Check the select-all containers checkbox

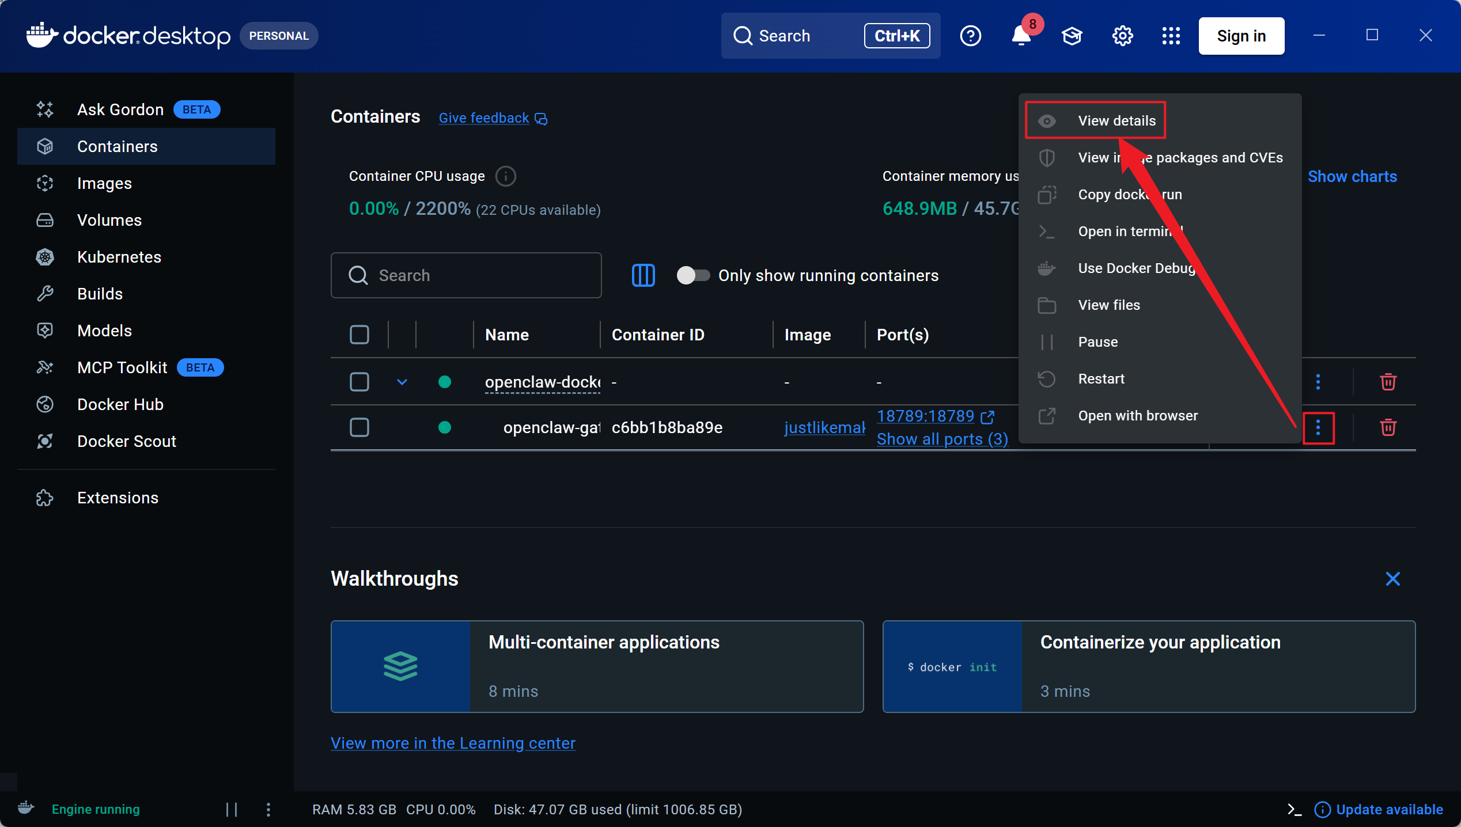tap(359, 335)
